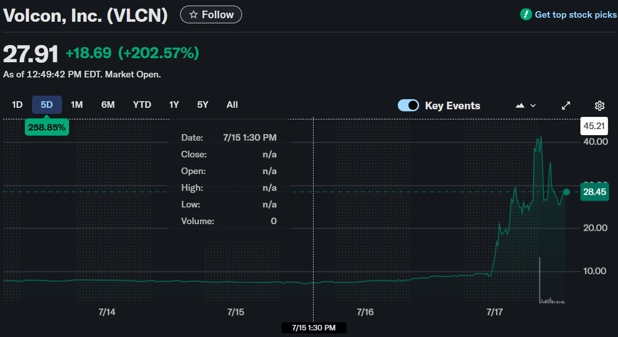
Task: Select the 1Y range tab
Action: pos(174,105)
